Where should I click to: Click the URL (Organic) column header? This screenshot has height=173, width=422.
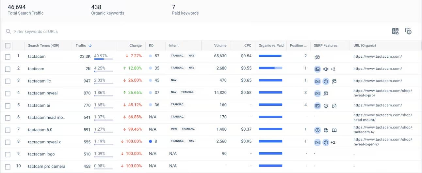point(365,46)
